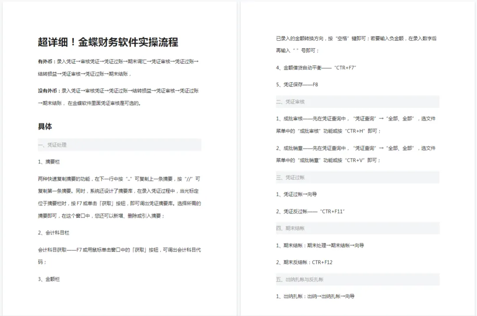Select section header 三、凭证过帐

tap(358, 178)
